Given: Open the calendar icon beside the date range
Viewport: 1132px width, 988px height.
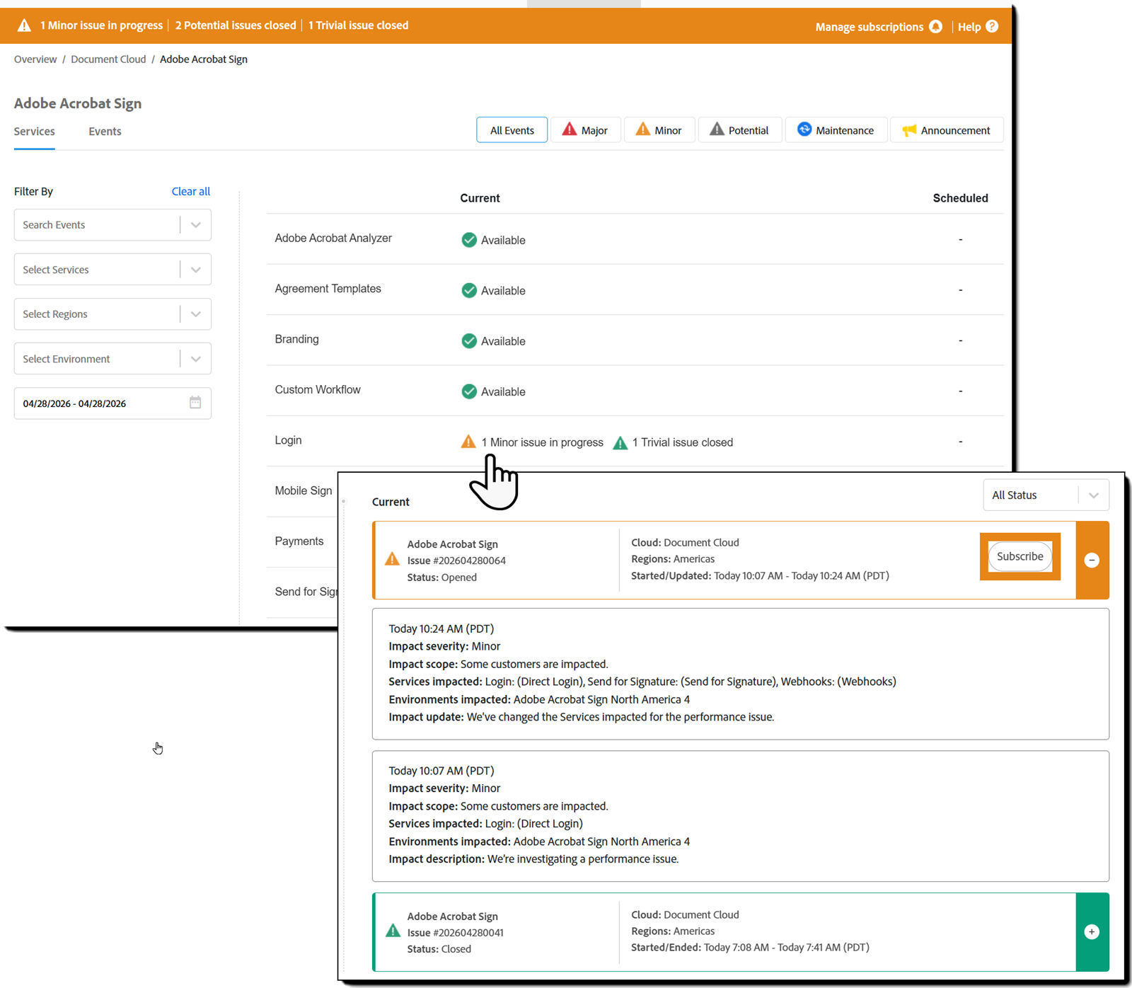Looking at the screenshot, I should coord(195,402).
